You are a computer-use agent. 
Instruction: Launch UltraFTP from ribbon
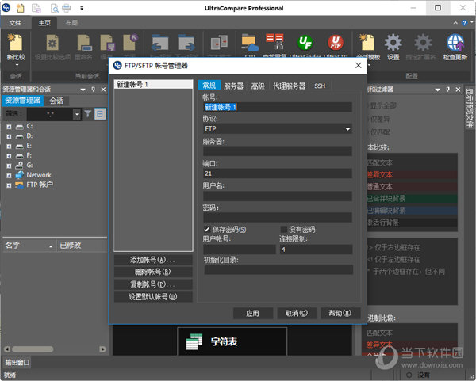click(x=336, y=42)
